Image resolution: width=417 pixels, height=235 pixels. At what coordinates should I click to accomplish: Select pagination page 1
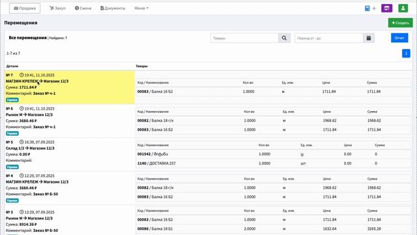click(x=406, y=54)
